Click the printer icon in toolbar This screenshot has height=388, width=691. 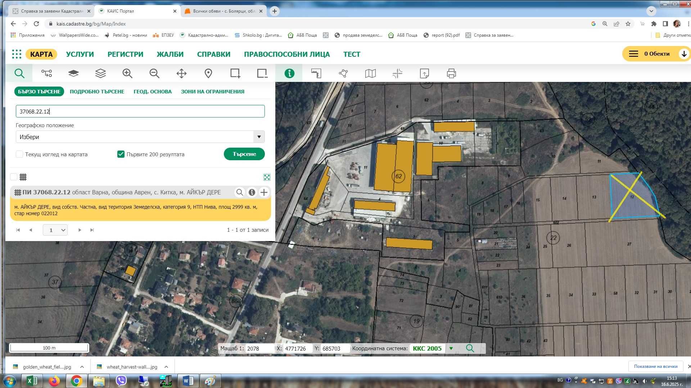[x=451, y=74]
